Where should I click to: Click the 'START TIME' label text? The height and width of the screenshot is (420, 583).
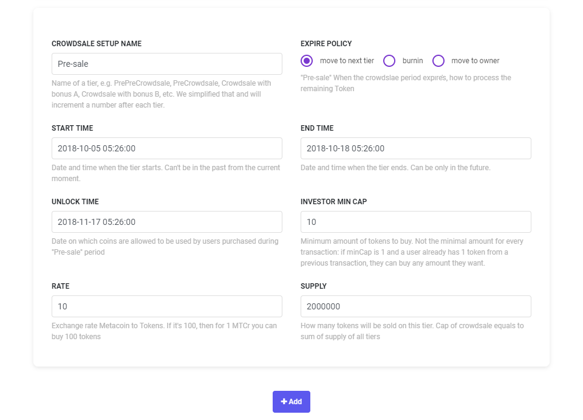click(x=72, y=128)
